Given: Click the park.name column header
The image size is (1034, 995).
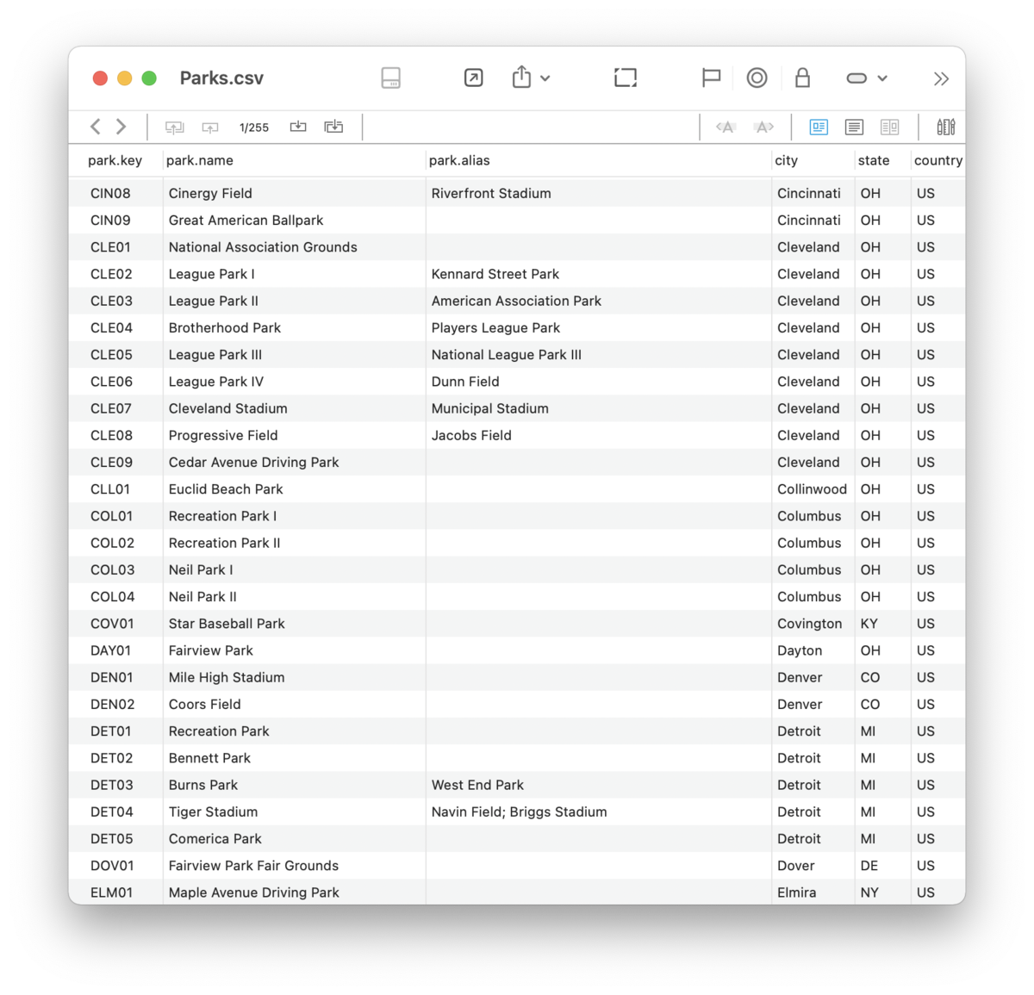Looking at the screenshot, I should (x=200, y=160).
